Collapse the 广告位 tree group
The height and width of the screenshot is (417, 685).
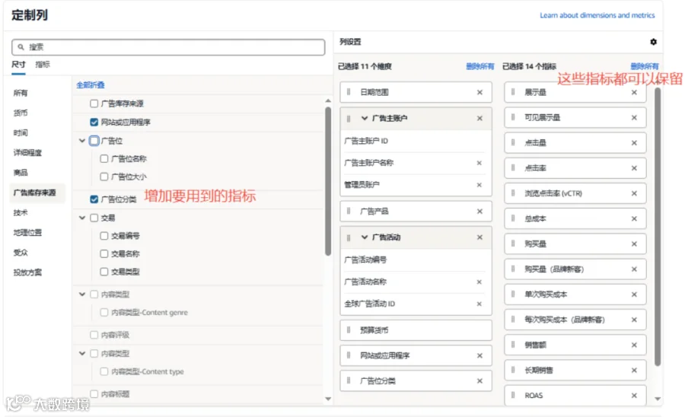click(82, 141)
